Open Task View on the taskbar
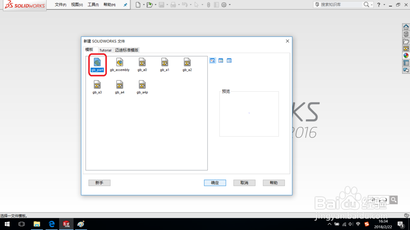 click(x=21, y=224)
